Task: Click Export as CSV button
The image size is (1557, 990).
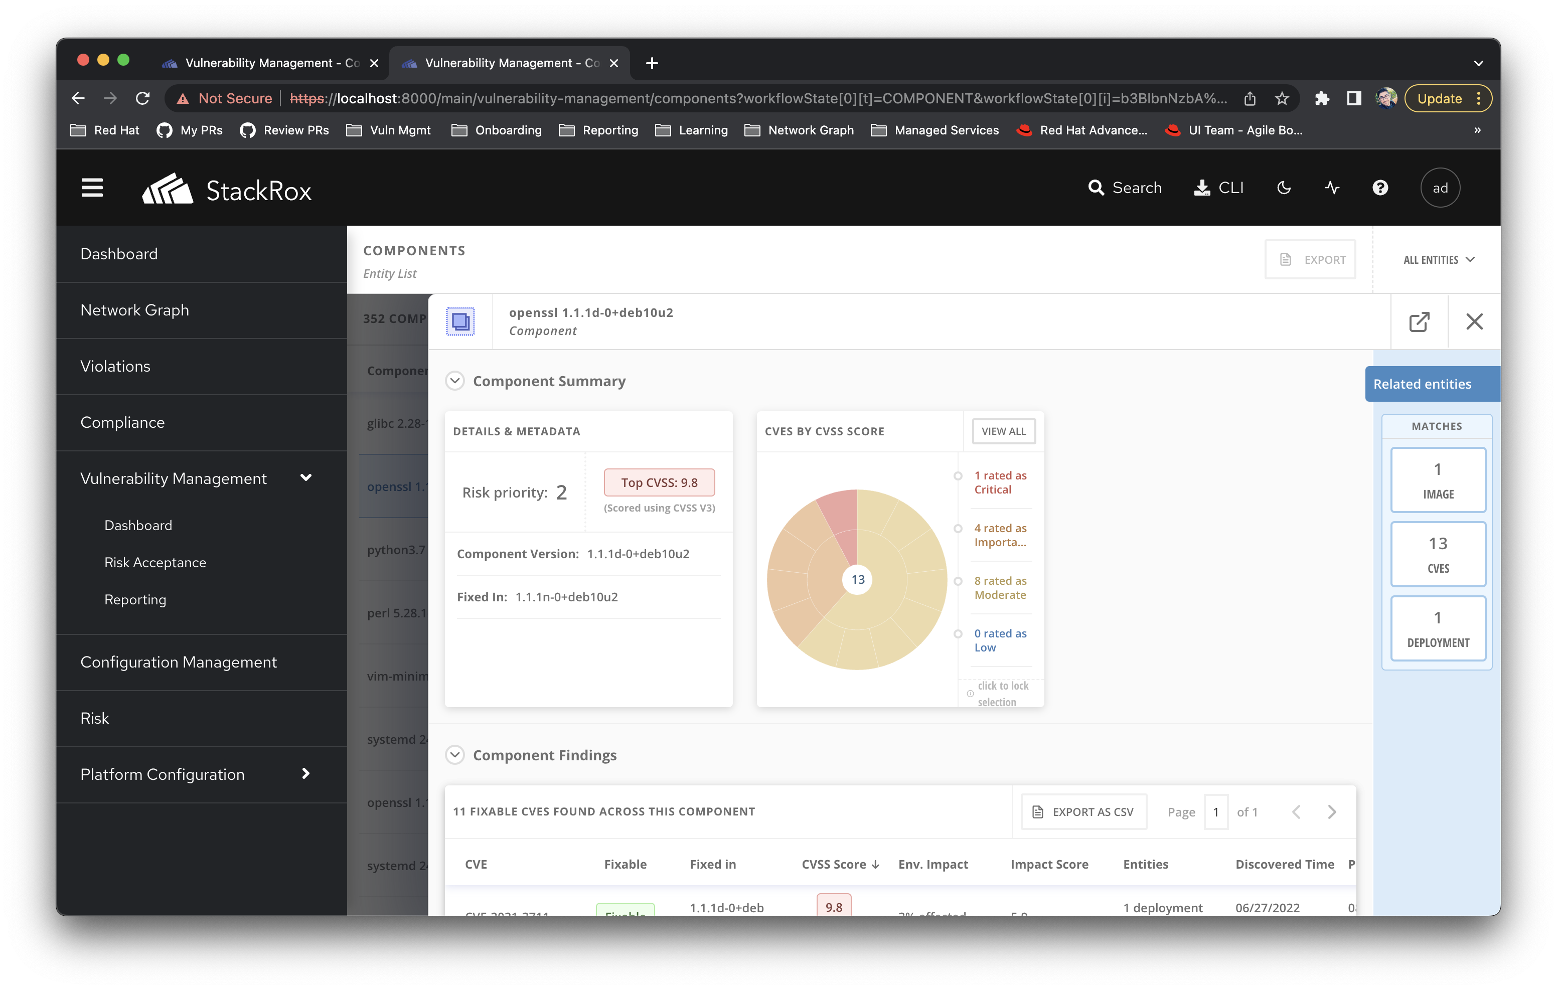Action: 1083,811
